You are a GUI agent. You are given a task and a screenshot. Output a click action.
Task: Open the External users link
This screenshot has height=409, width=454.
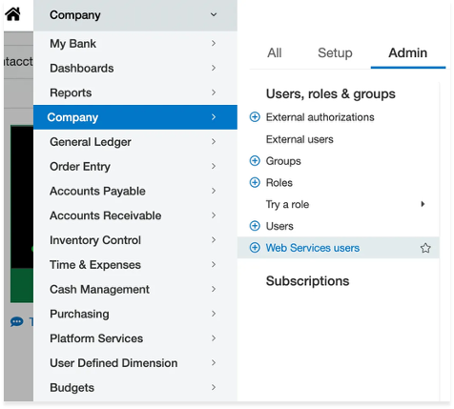299,139
